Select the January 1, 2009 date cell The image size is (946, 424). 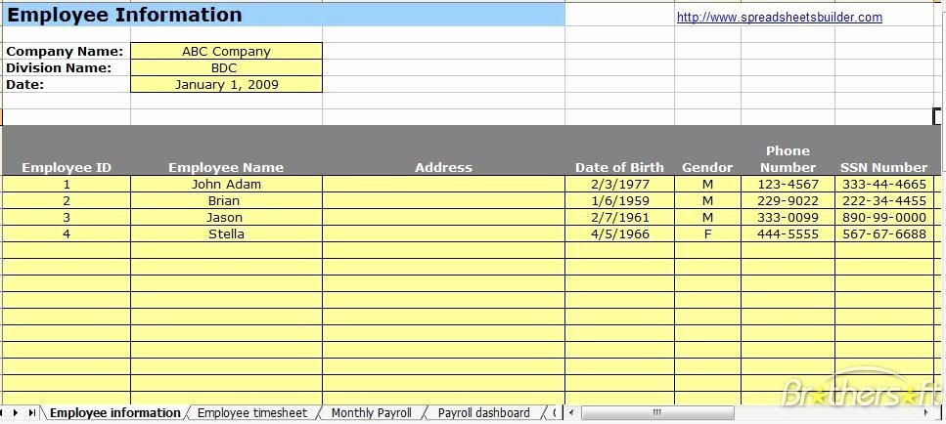[x=226, y=84]
